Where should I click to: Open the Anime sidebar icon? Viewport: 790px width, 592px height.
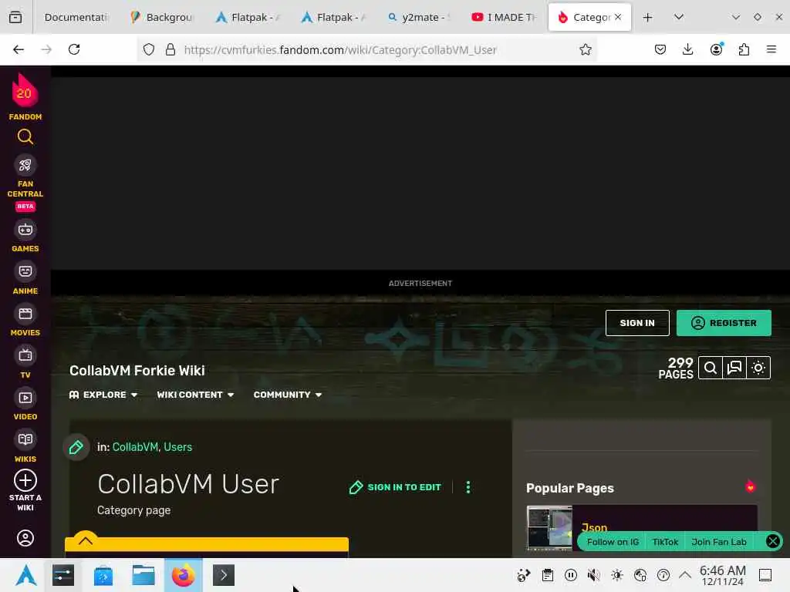(25, 272)
